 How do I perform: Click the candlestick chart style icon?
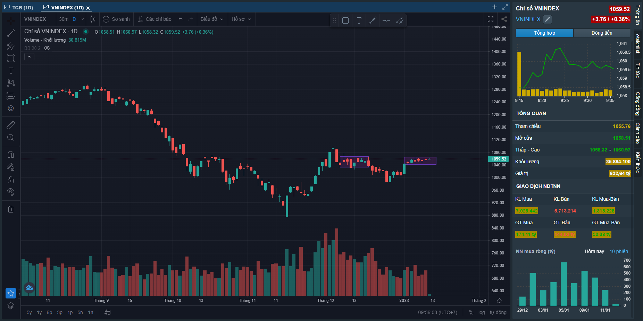(93, 19)
